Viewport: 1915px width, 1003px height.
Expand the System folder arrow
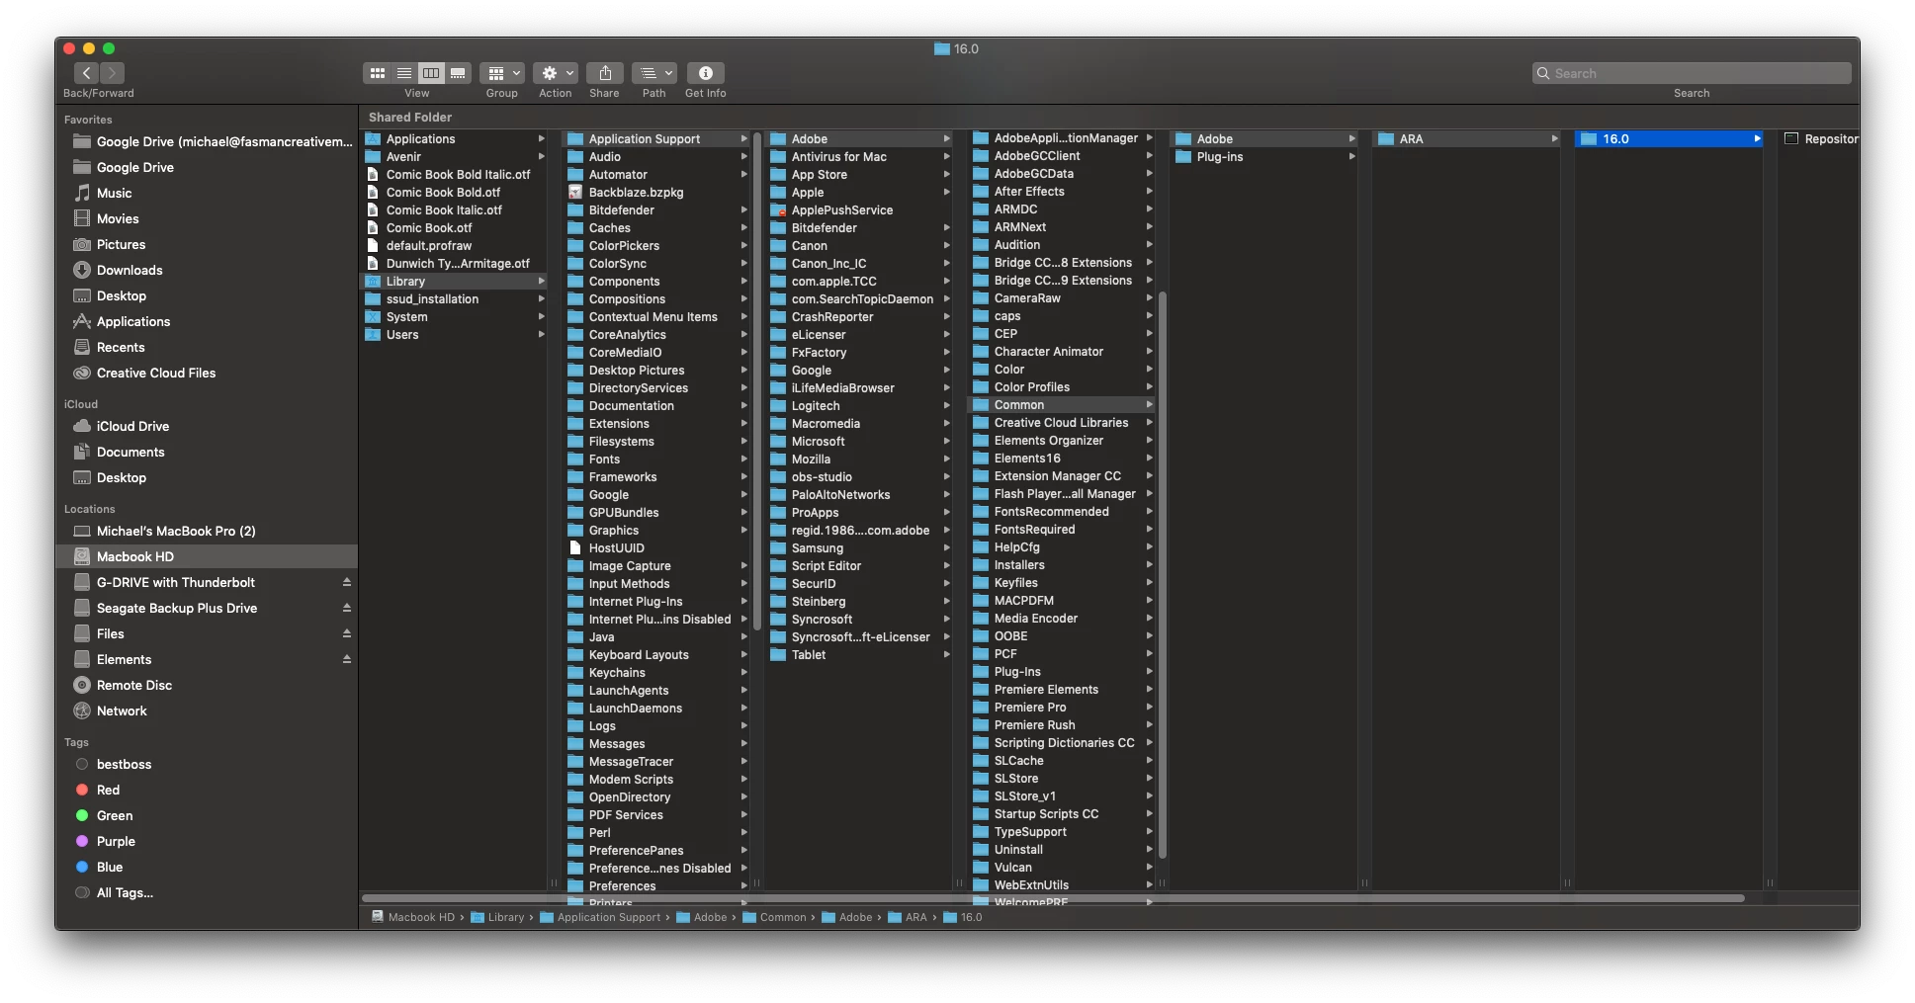point(541,317)
